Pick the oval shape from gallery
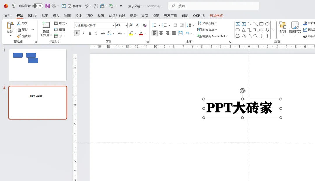 [267, 24]
